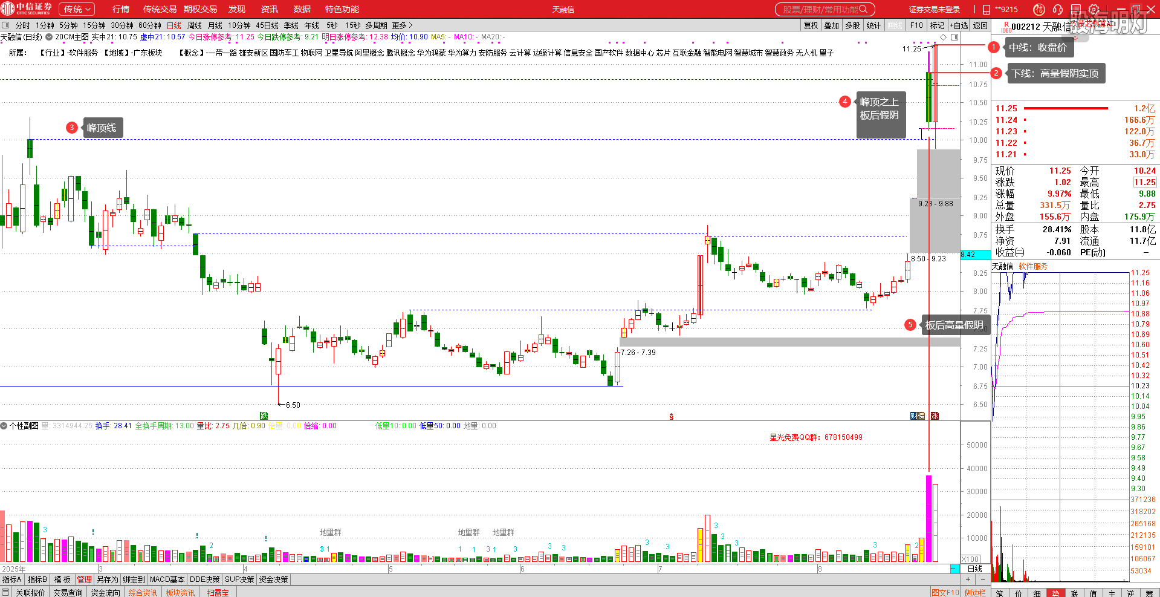Switch to 分时 intraday chart
Screen dimensions: 1160x597
tap(22, 25)
